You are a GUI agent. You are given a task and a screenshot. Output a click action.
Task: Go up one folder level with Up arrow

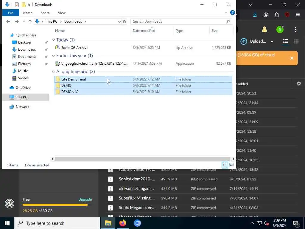[30, 21]
